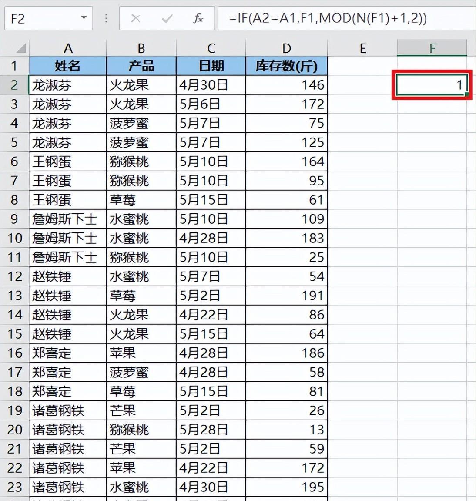The image size is (476, 501).
Task: Expand the Name Box dropdown arrow
Action: point(84,17)
